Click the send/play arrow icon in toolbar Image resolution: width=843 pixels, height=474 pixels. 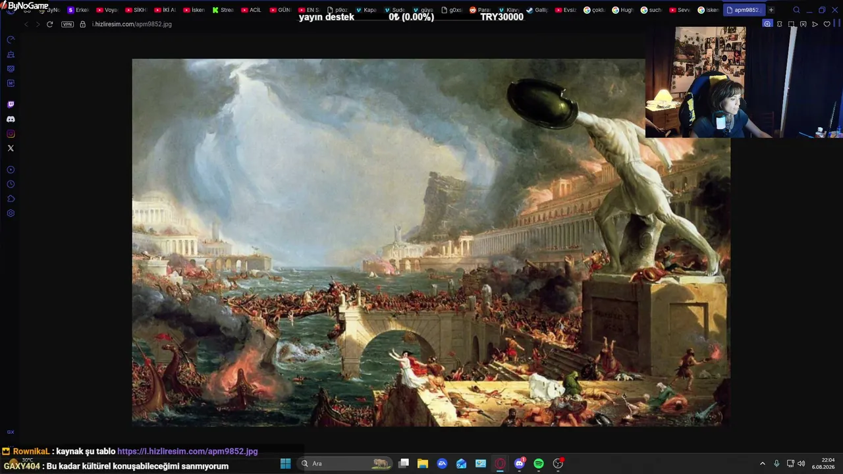815,24
